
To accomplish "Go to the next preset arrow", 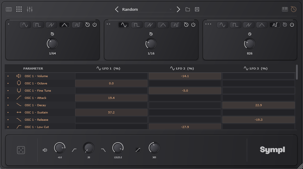I will [178, 9].
